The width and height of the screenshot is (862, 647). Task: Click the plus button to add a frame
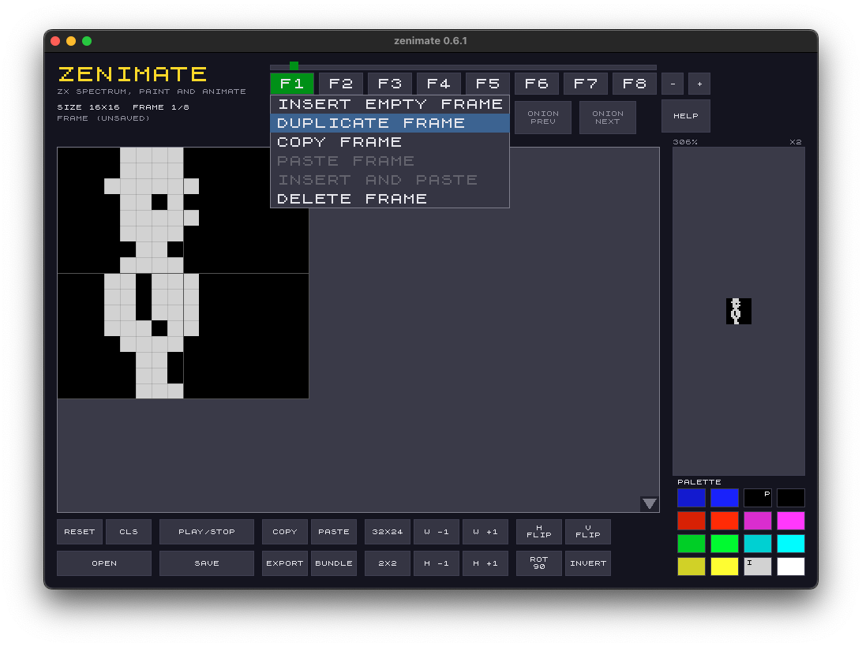[699, 84]
